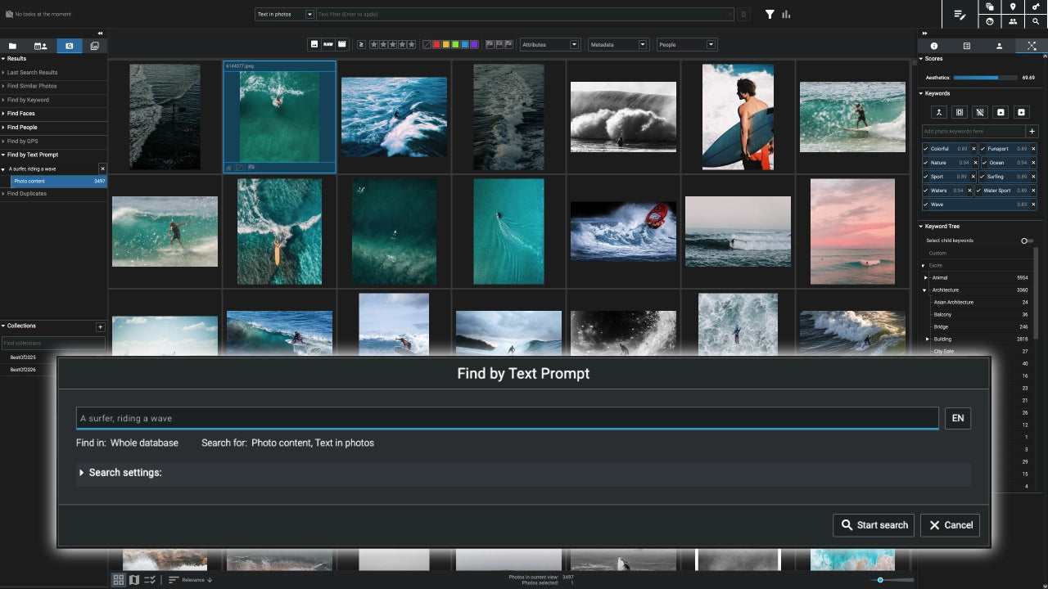The height and width of the screenshot is (589, 1048).
Task: Collapse the left panel with double arrow
Action: tap(101, 34)
